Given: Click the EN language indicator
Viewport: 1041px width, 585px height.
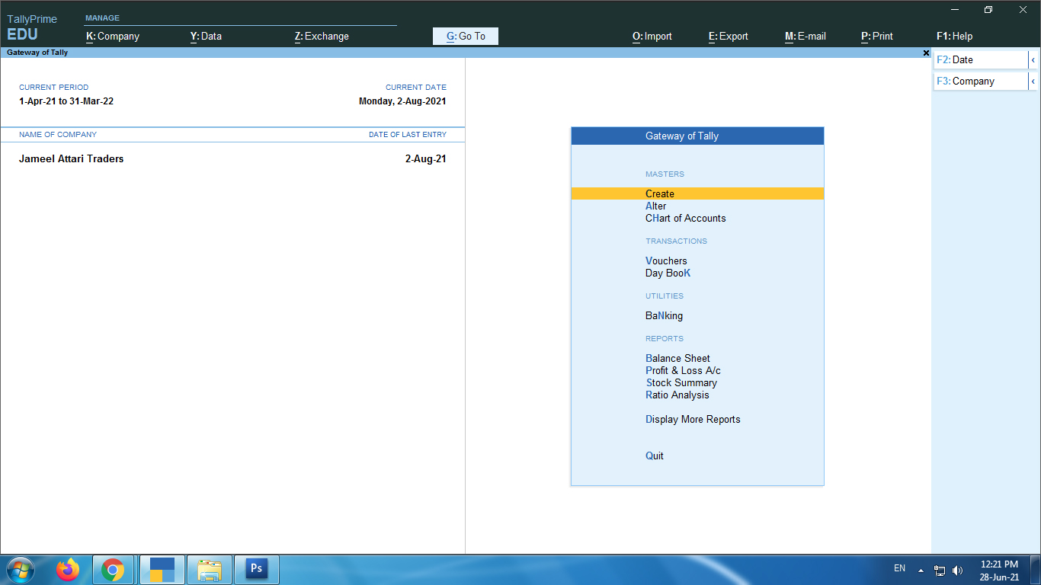Looking at the screenshot, I should [899, 568].
